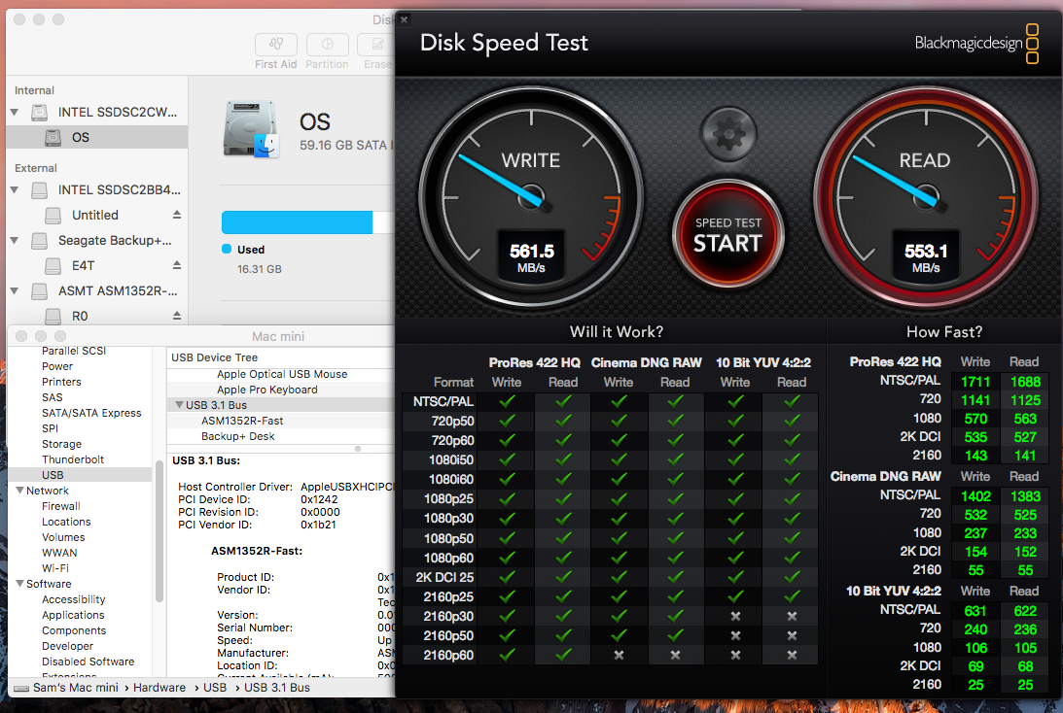Click ProRes NTSC/PAL read value 1688

coord(1025,382)
